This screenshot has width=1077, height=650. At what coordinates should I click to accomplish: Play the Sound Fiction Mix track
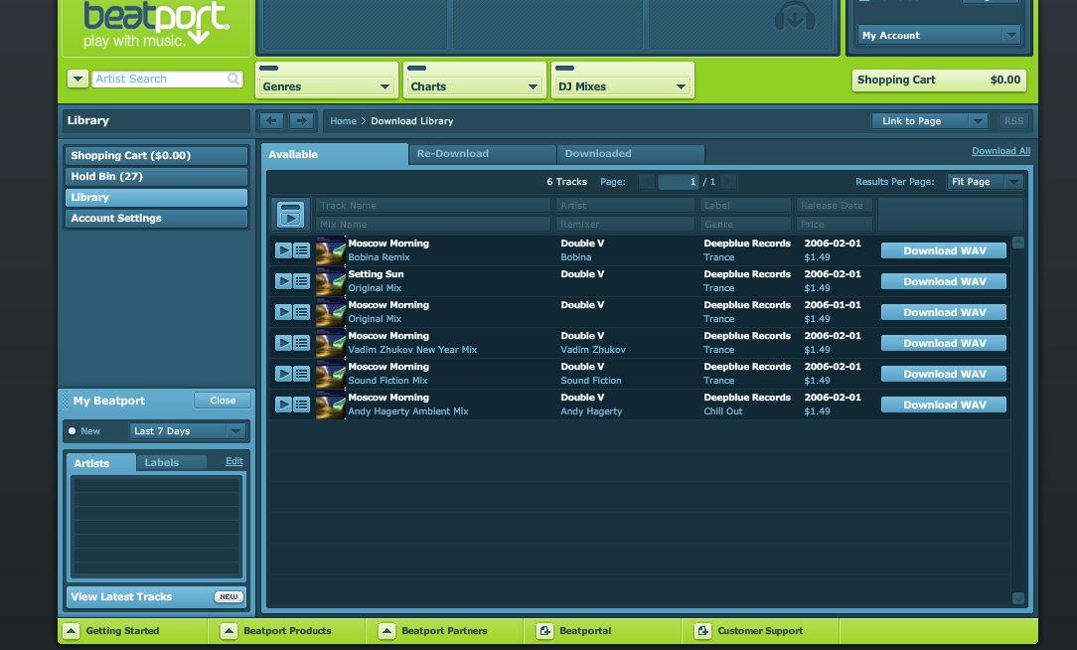pos(284,374)
